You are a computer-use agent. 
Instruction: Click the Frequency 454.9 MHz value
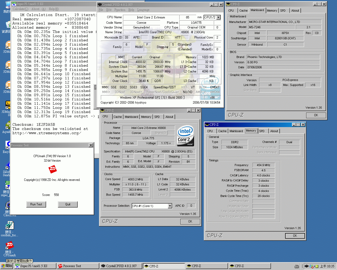pos(264,165)
